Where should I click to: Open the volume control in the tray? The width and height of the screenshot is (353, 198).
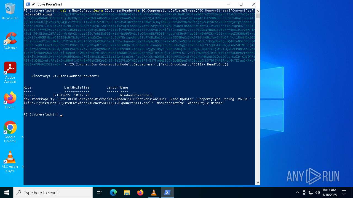click(317, 193)
